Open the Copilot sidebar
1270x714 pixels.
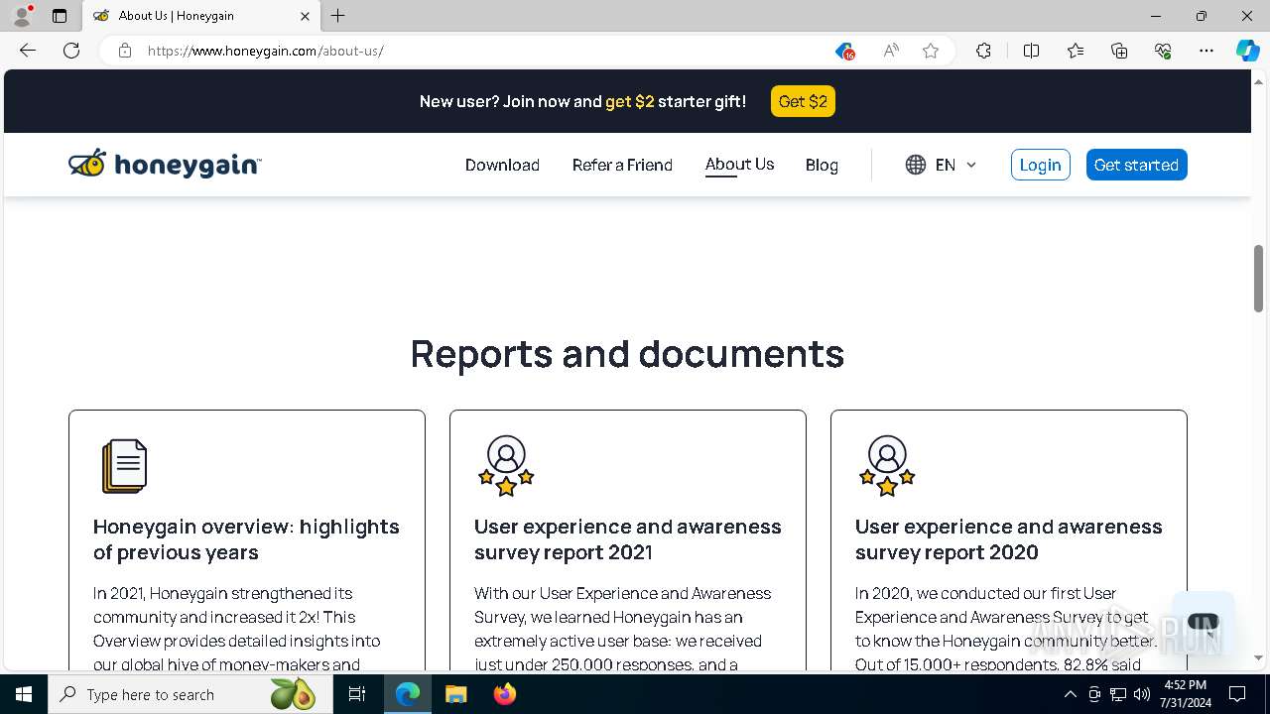tap(1247, 51)
